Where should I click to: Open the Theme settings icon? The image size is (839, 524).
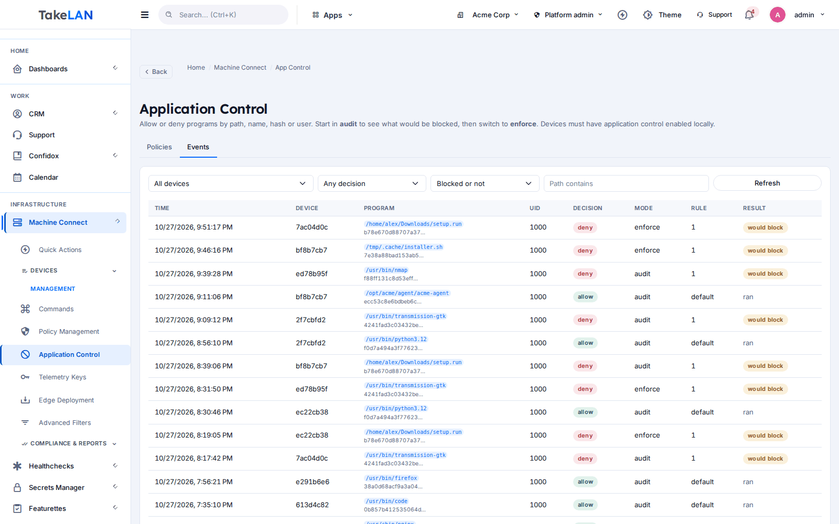pyautogui.click(x=648, y=15)
